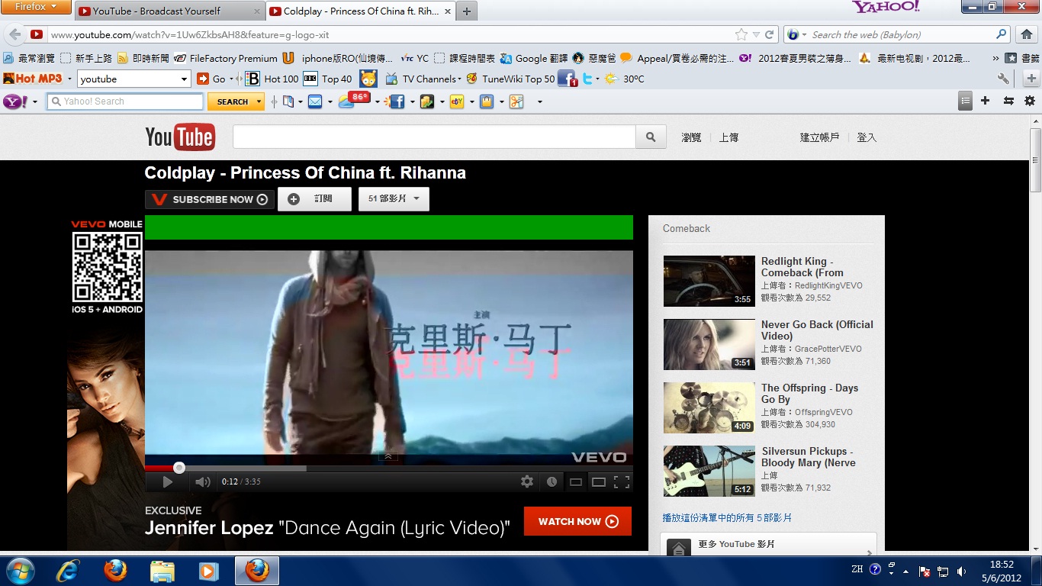The width and height of the screenshot is (1042, 586).
Task: Focus the YouTube search field
Action: (434, 137)
